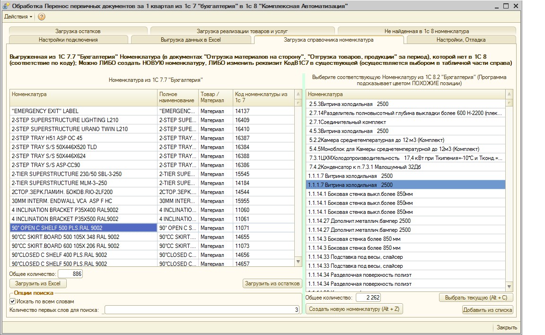Click left table scrollbar down arrow
Viewport: 545px width, 335px height.
(298, 262)
